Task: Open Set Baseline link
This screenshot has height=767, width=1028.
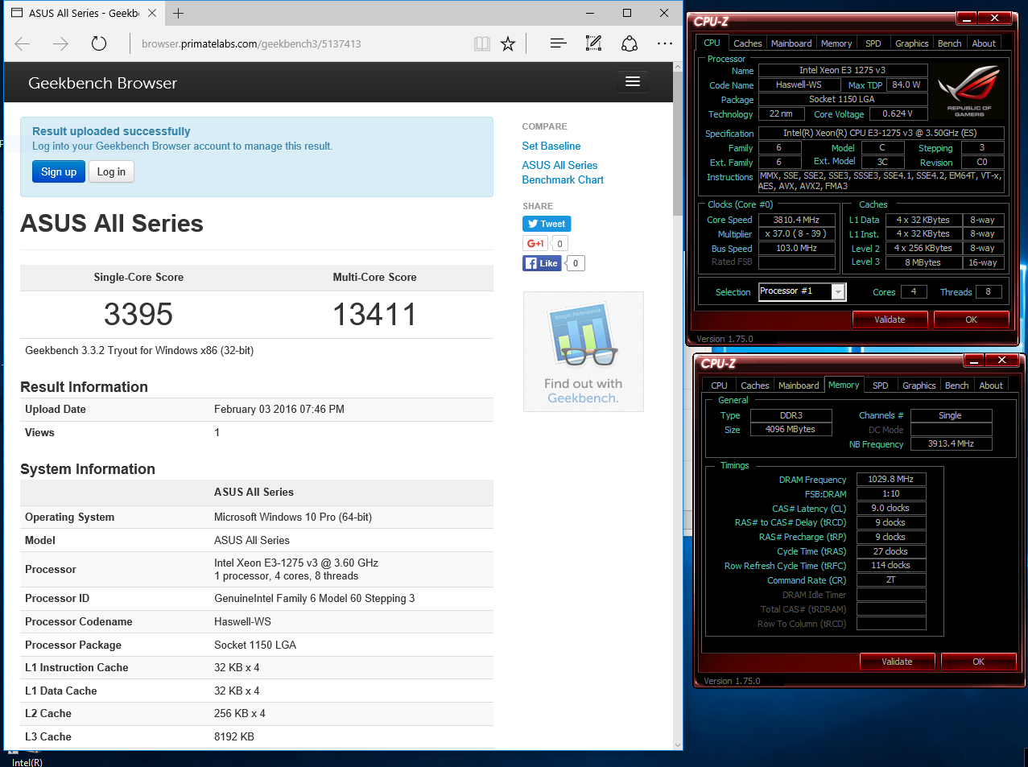Action: click(551, 146)
